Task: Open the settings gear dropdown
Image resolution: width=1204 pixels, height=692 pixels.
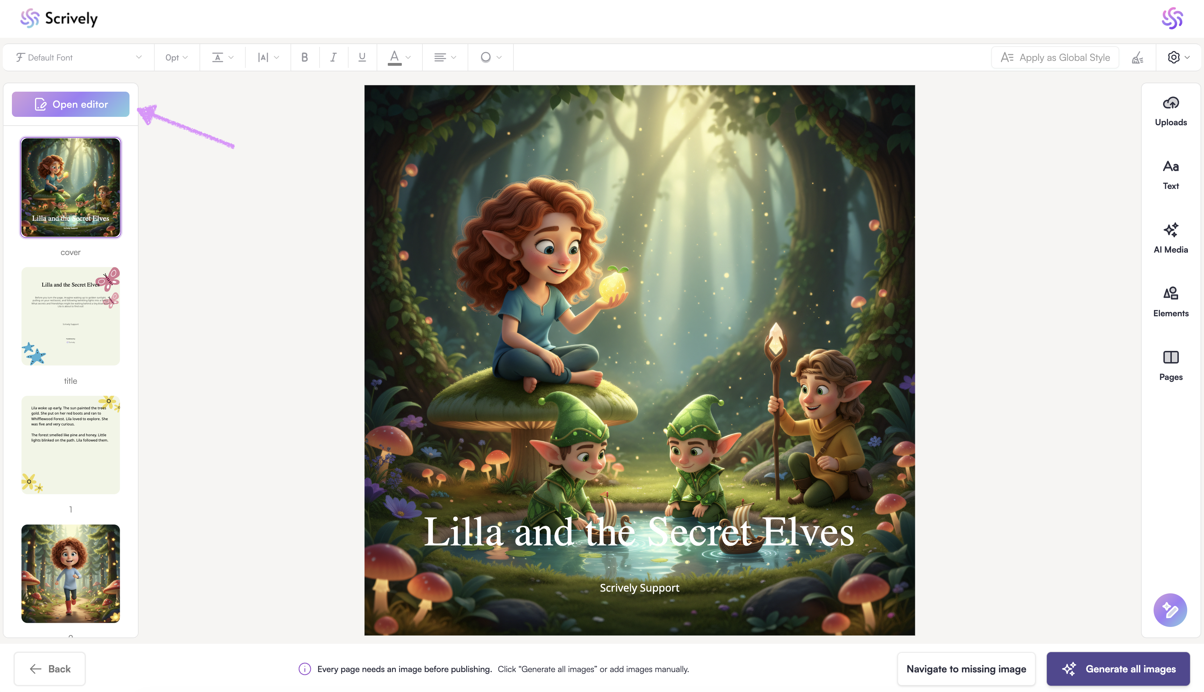Action: pos(1178,57)
